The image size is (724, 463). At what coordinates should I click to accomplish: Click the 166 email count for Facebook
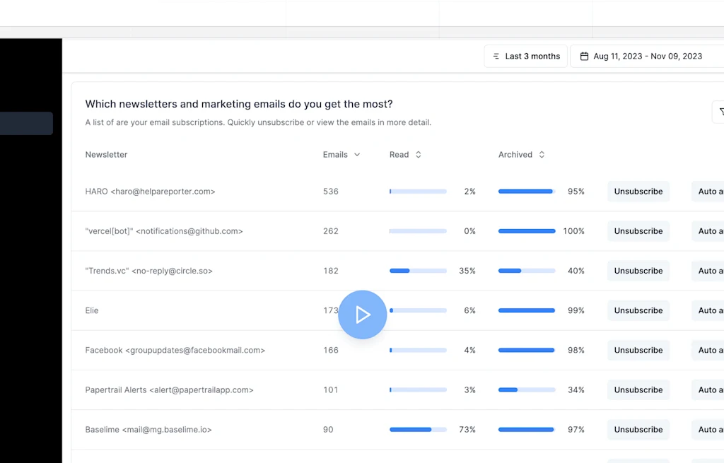pyautogui.click(x=331, y=350)
